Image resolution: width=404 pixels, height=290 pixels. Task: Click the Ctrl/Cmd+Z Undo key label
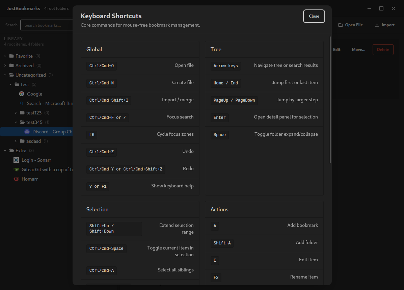[102, 152]
